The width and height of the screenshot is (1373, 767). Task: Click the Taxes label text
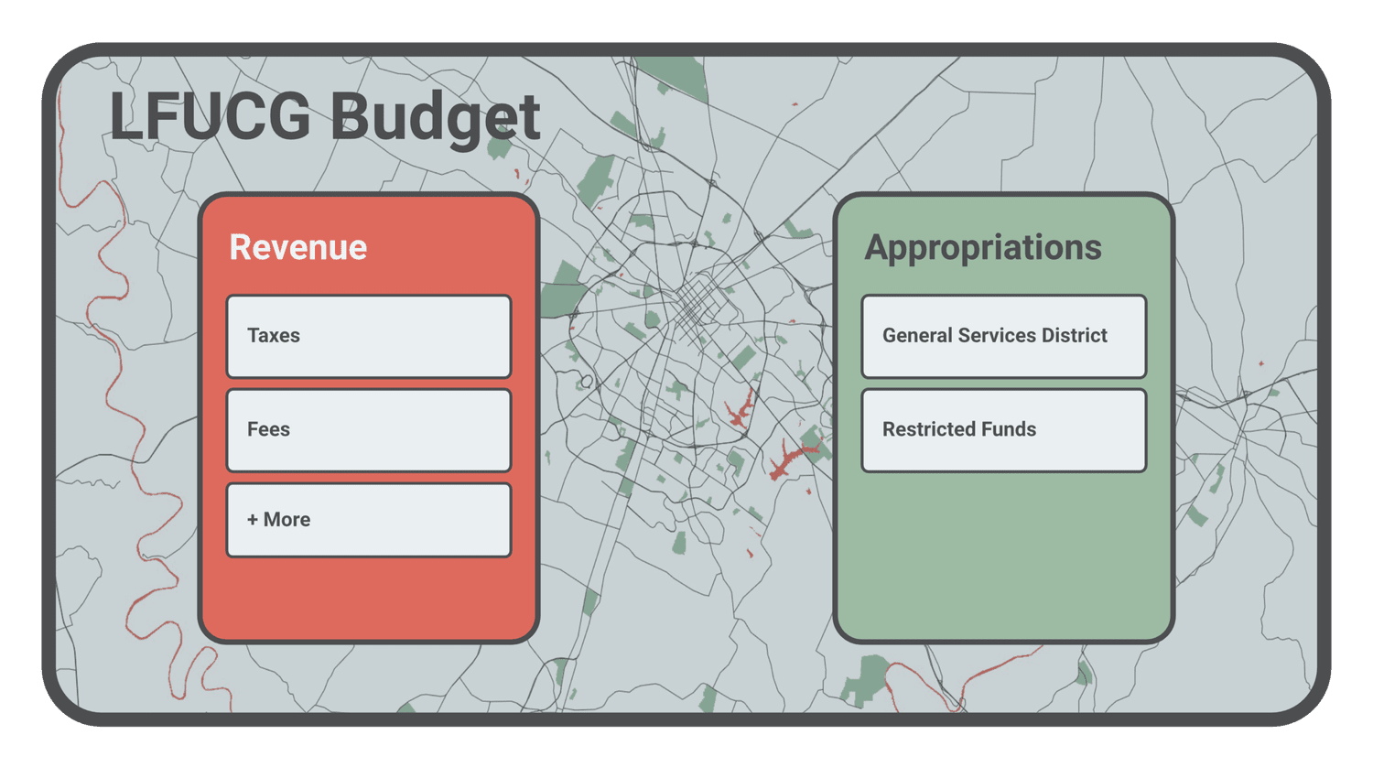coord(272,335)
